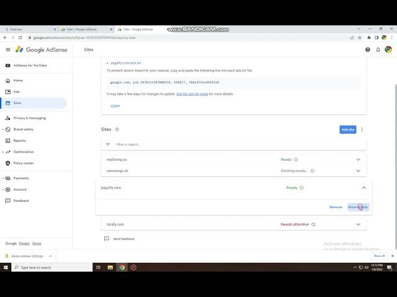This screenshot has width=397, height=297.
Task: Open the Terms footer link
Action: 37,243
